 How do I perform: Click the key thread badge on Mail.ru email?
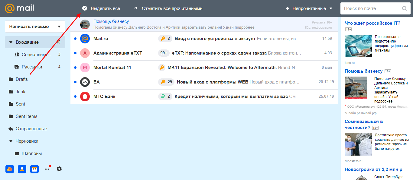point(165,39)
